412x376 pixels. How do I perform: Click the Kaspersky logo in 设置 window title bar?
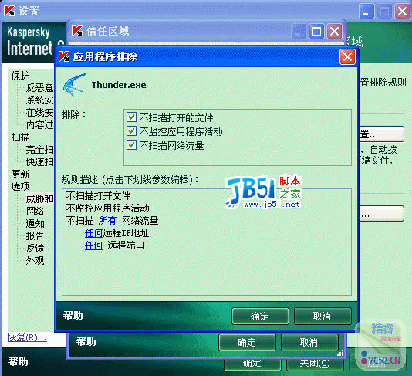click(9, 11)
